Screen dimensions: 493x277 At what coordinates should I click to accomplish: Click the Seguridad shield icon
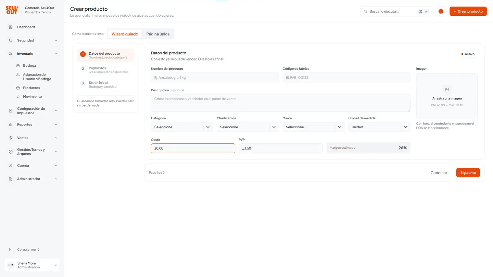pyautogui.click(x=11, y=40)
